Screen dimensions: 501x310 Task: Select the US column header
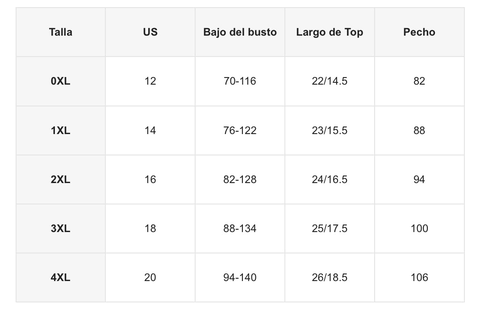150,32
